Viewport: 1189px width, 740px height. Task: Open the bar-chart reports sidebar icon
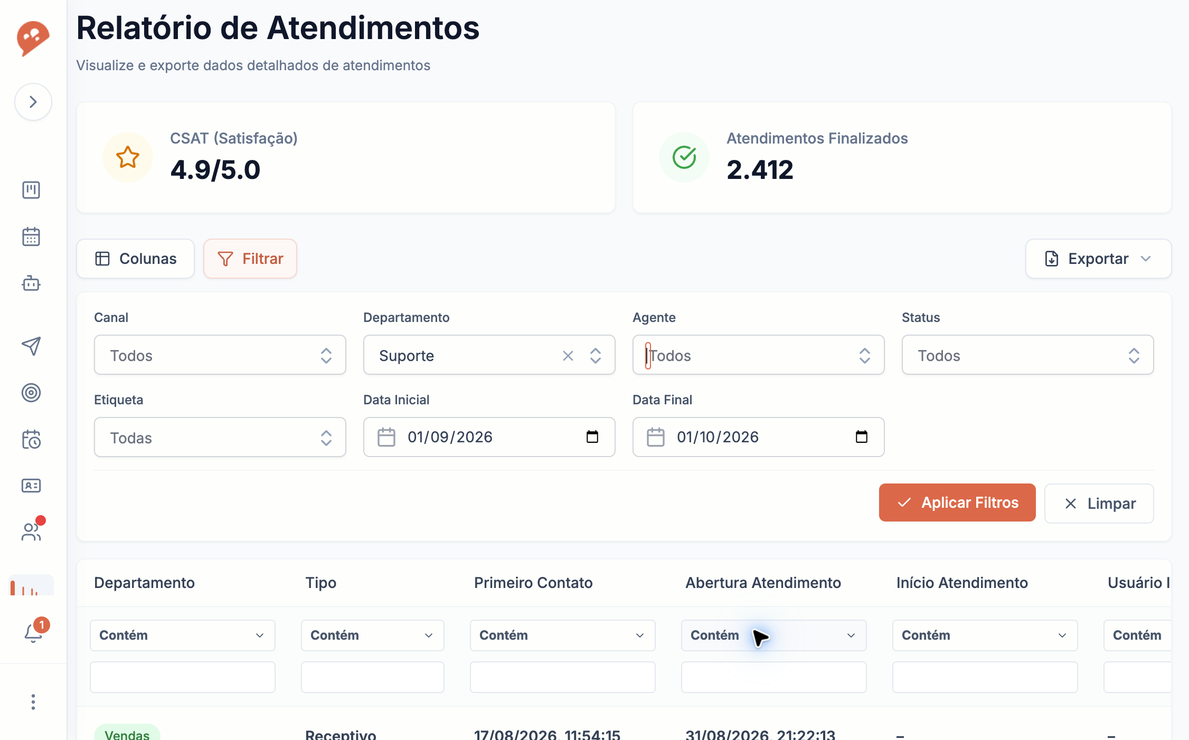[x=31, y=586]
